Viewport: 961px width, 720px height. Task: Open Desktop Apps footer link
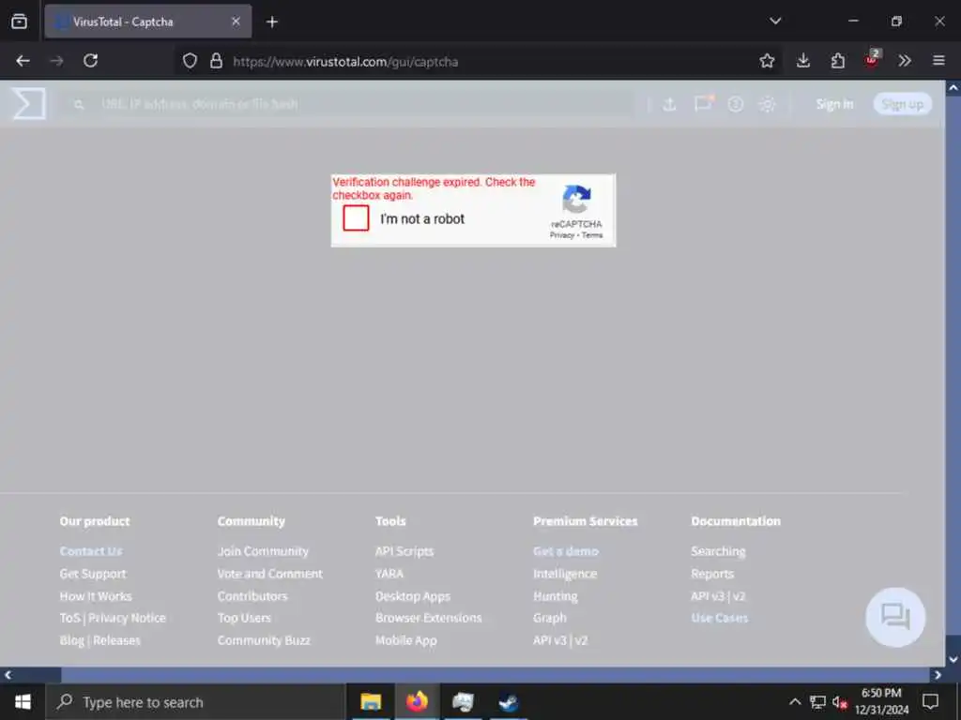(x=413, y=595)
